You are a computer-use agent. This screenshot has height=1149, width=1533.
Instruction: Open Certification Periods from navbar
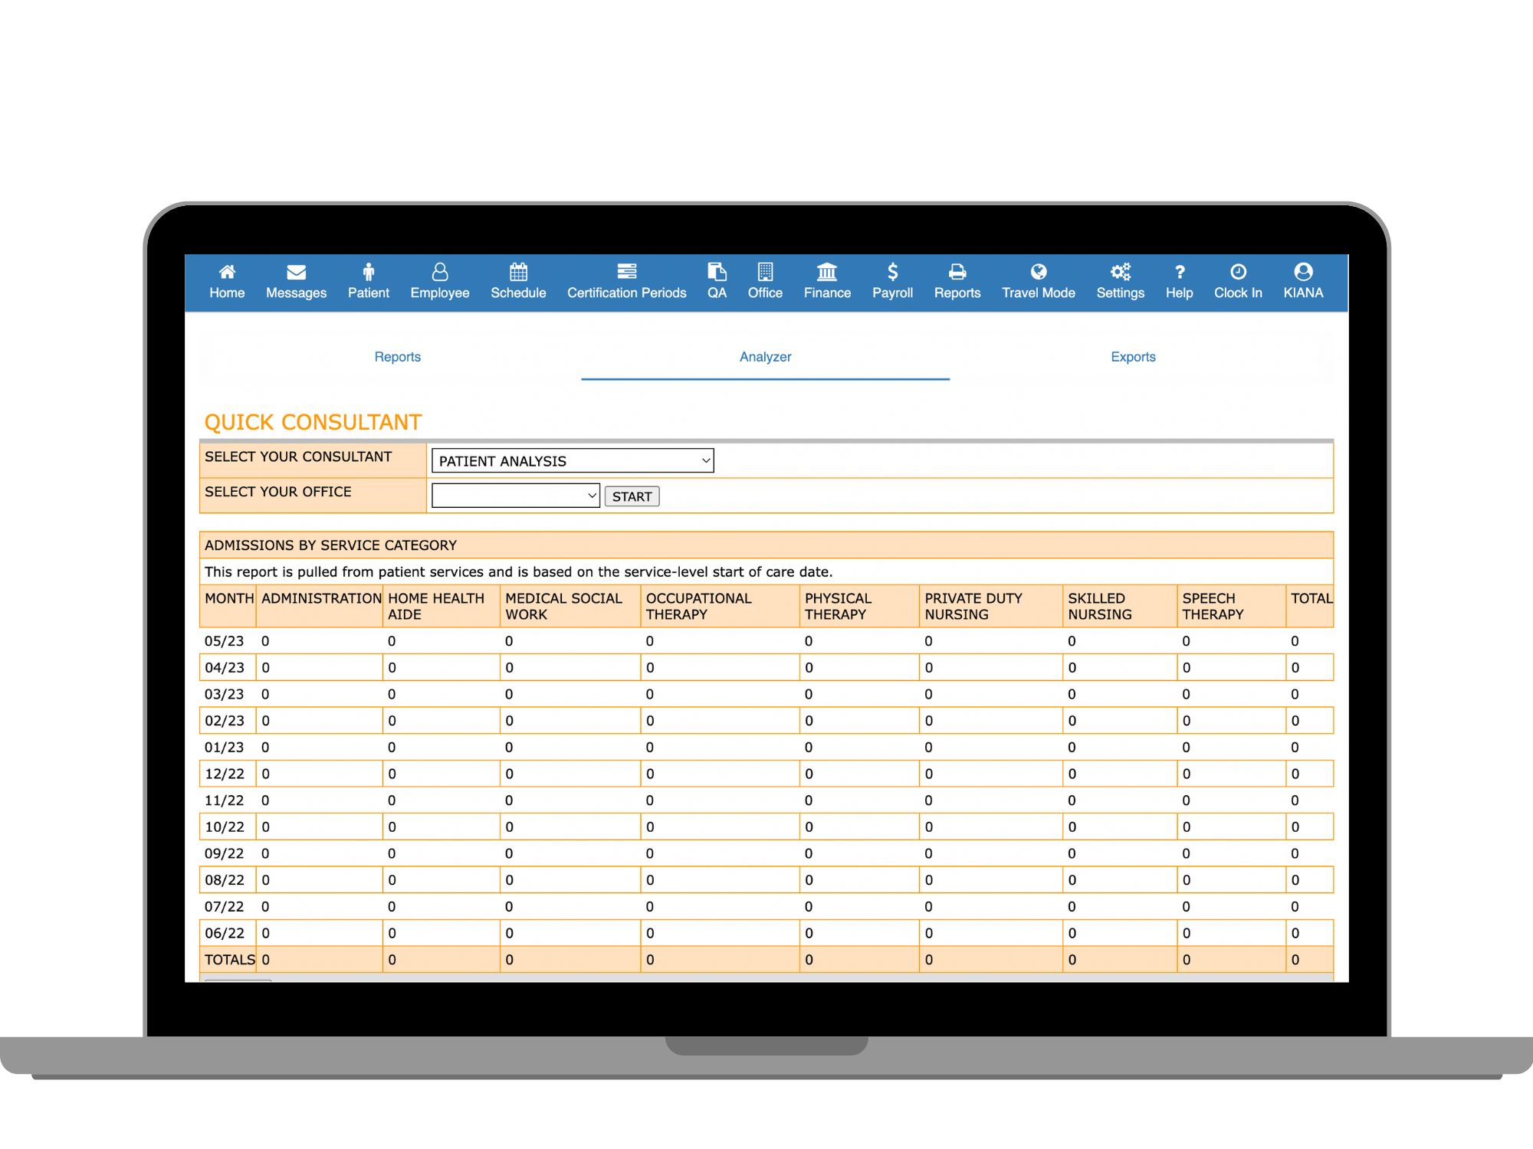626,282
